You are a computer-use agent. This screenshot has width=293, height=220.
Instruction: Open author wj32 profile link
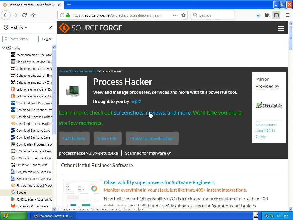click(x=136, y=101)
